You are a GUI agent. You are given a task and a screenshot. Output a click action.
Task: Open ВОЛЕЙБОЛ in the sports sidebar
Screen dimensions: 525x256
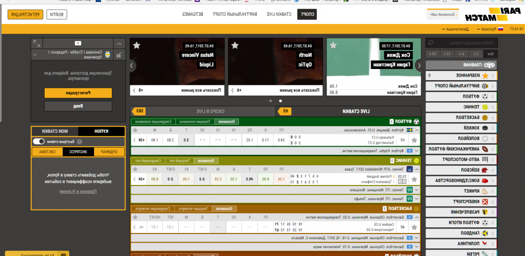click(461, 138)
